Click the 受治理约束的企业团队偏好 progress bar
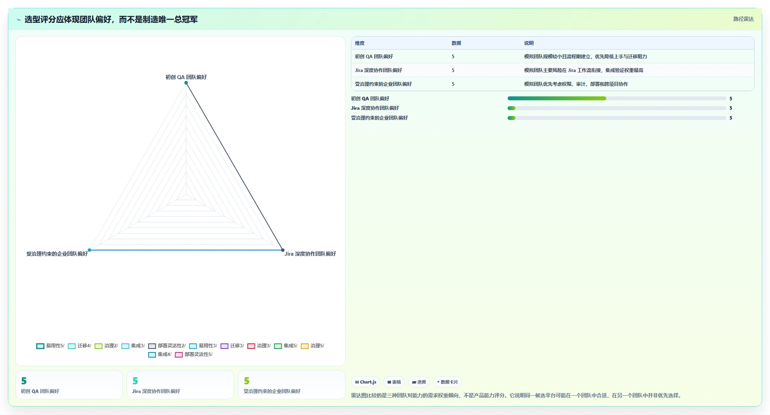This screenshot has height=415, width=770. point(617,118)
